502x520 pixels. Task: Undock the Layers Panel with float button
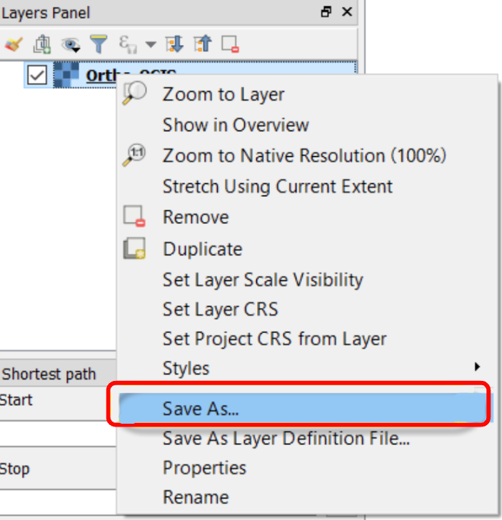pos(326,12)
